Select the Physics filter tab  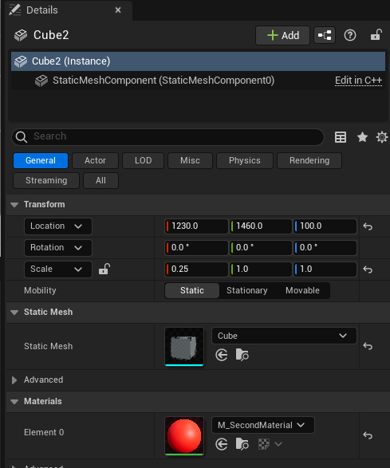pyautogui.click(x=245, y=160)
